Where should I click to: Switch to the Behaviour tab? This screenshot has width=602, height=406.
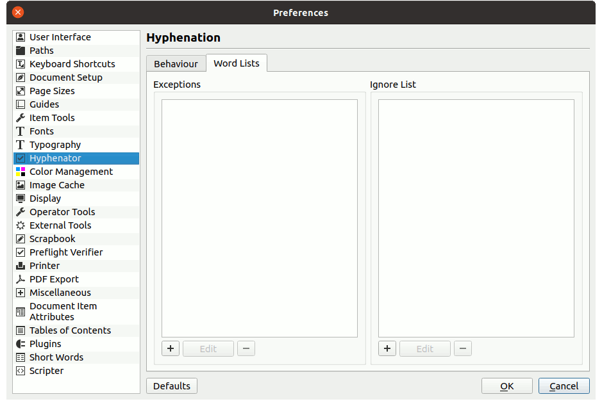[x=176, y=64]
